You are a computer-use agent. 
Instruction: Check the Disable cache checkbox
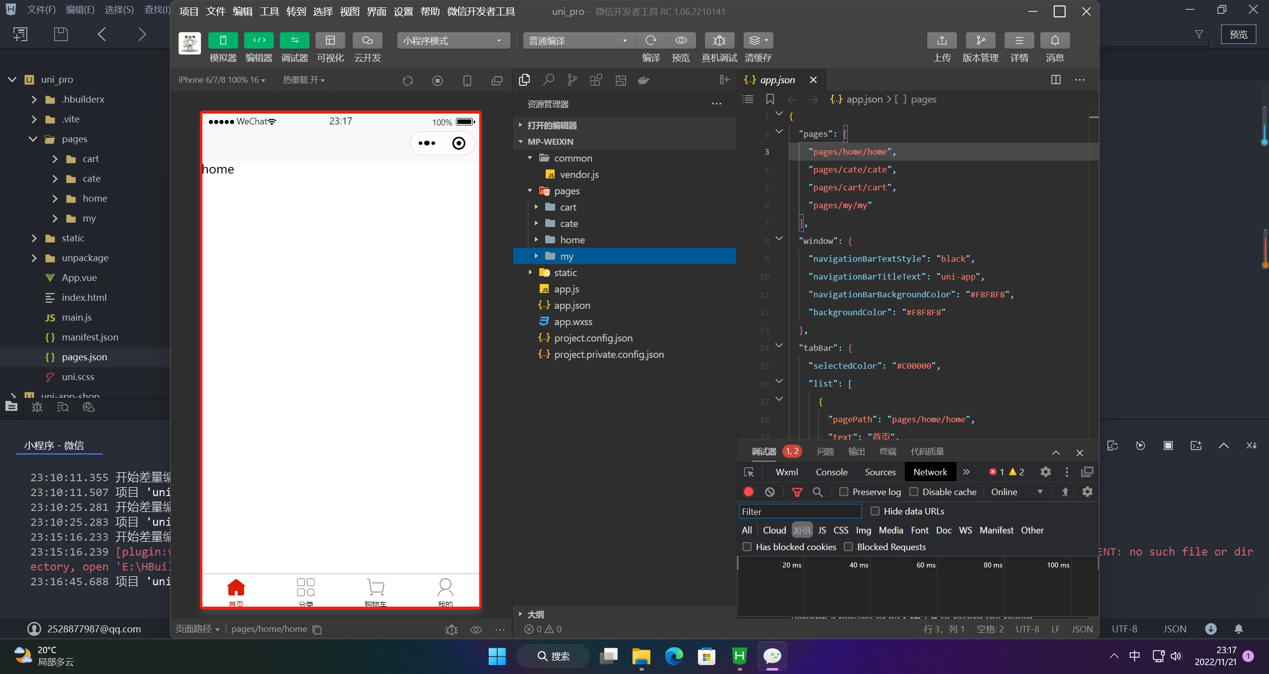click(x=914, y=492)
